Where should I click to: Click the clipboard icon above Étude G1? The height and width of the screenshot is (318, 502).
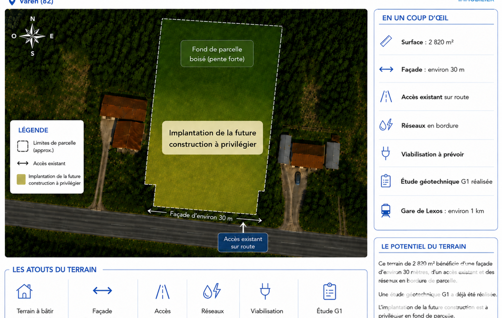[x=330, y=291]
